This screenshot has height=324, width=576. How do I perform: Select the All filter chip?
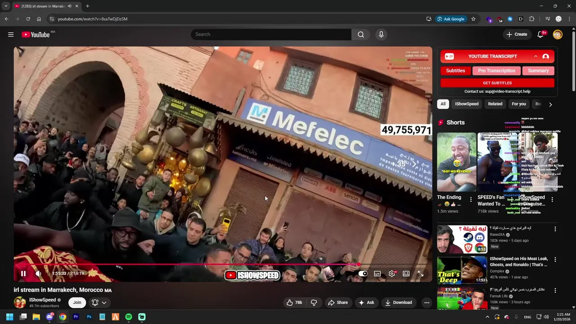(443, 104)
